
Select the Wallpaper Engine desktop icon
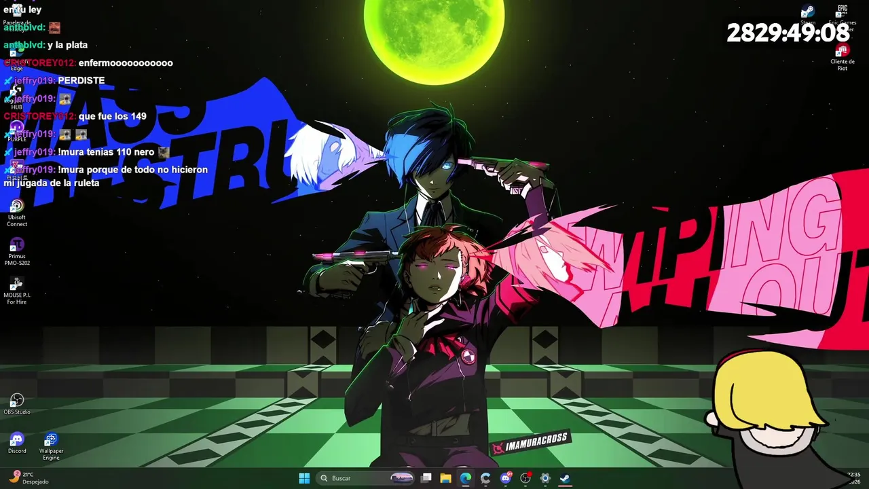pyautogui.click(x=51, y=446)
